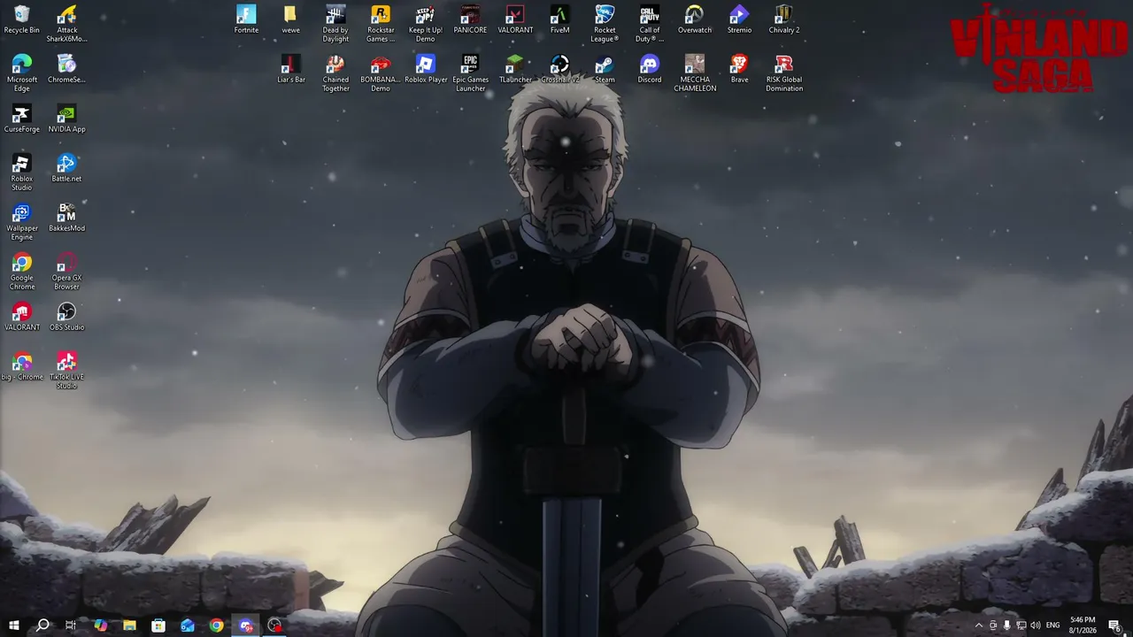The width and height of the screenshot is (1133, 637).
Task: Open the volume speaker tray icon
Action: [1036, 625]
